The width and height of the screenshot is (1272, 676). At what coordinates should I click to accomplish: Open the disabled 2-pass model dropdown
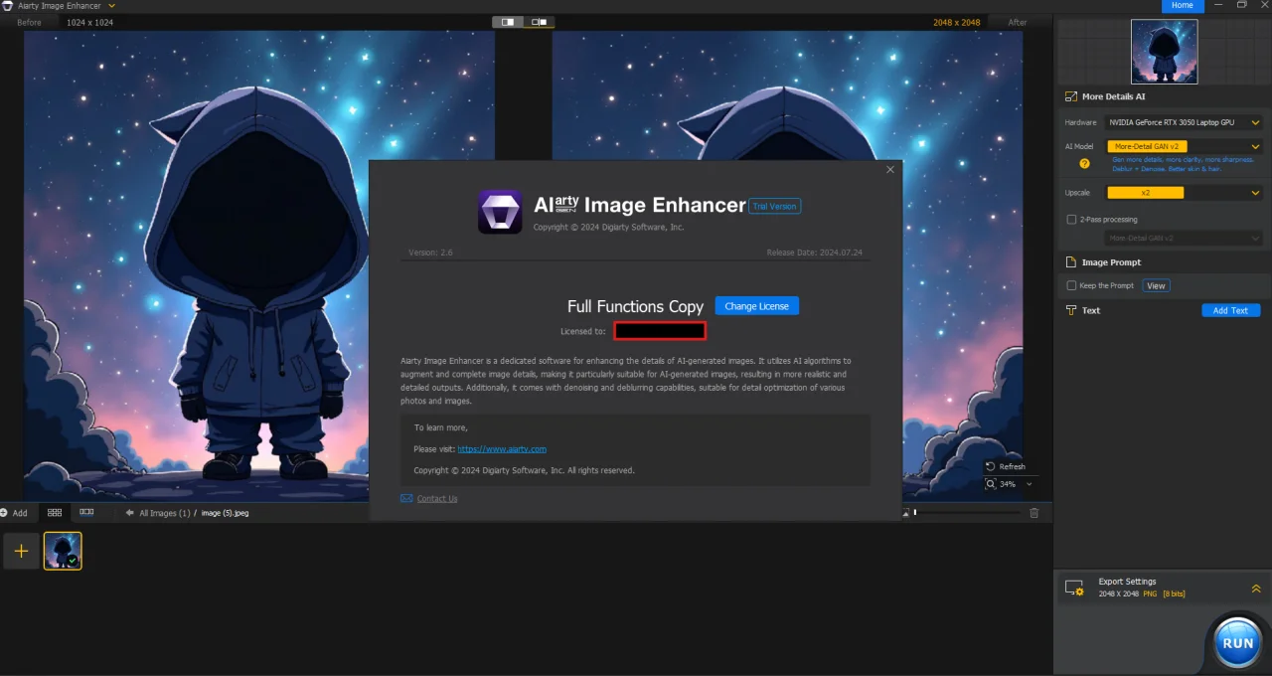(x=1185, y=239)
